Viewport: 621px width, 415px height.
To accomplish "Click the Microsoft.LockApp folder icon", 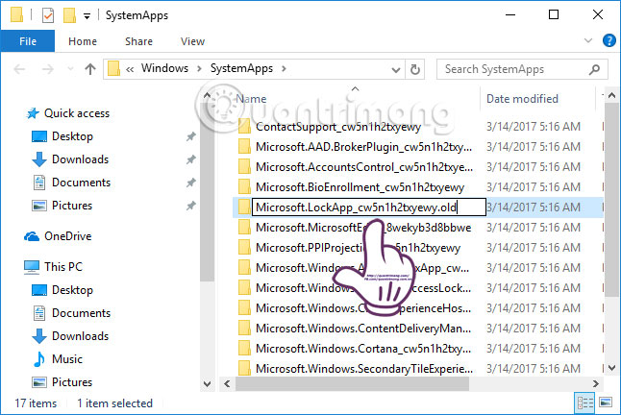I will coord(244,207).
